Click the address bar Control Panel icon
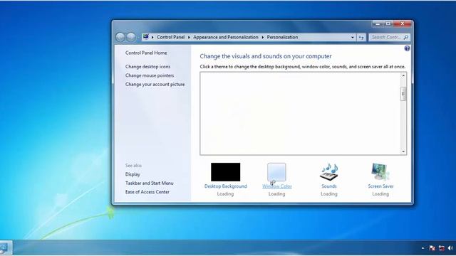This screenshot has height=256, width=456. (146, 37)
